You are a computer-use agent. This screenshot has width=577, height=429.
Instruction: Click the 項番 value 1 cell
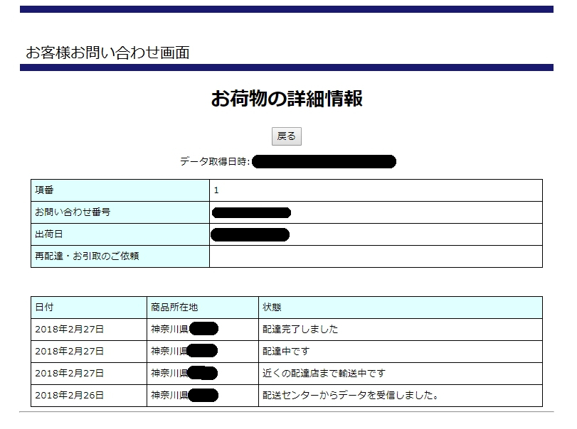[x=376, y=190]
